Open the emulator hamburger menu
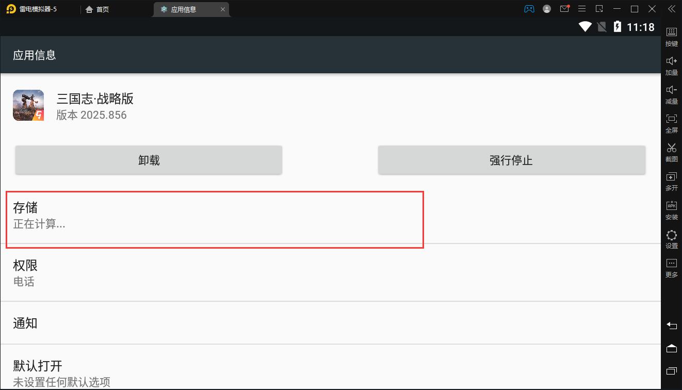682x390 pixels. [x=582, y=9]
